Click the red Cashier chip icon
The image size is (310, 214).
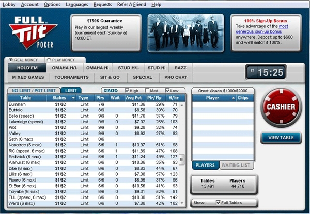[x=281, y=107]
